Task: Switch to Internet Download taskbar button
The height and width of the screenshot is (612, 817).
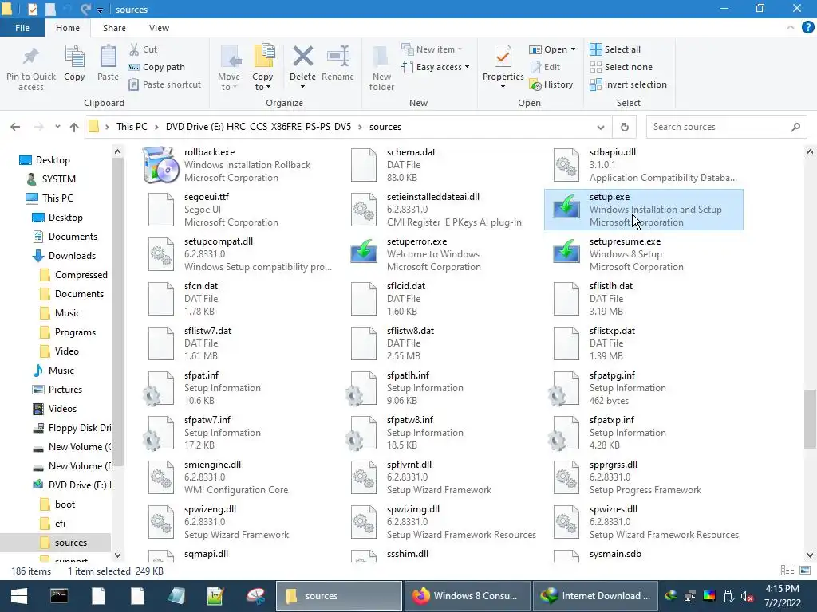Action: pos(596,596)
